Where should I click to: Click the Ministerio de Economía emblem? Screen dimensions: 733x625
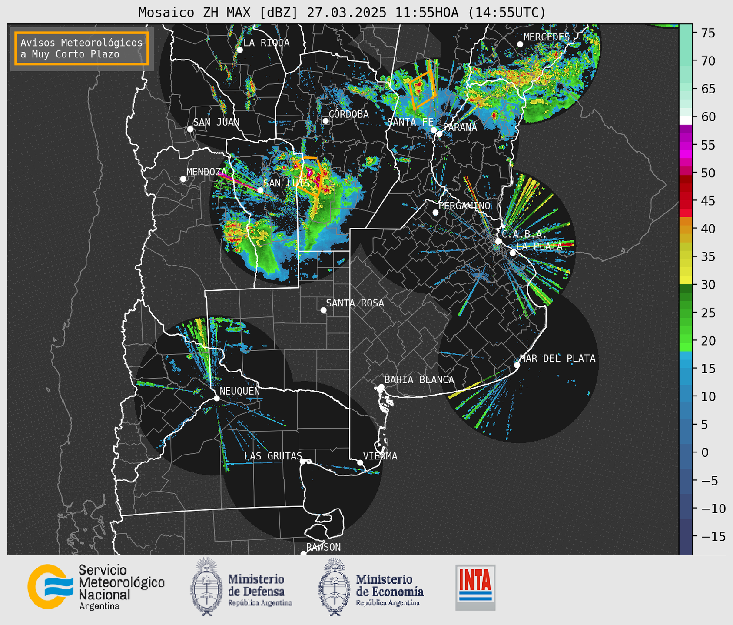[x=335, y=587]
